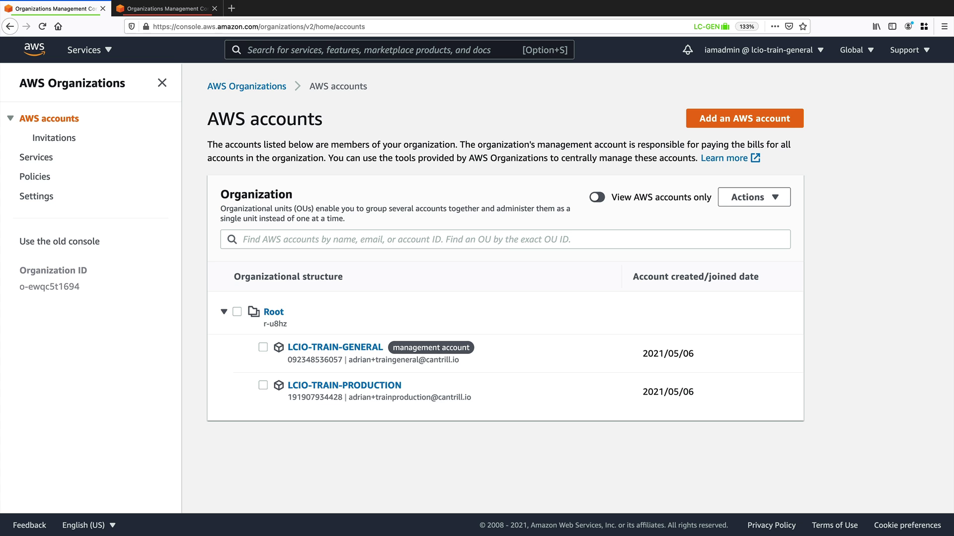Click the browser back arrow

(10, 26)
